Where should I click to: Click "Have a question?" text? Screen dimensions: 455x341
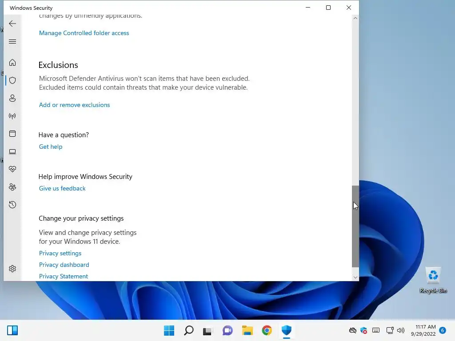(64, 135)
